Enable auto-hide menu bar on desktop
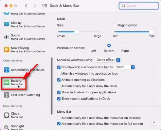The width and height of the screenshot is (161, 130). [59, 118]
